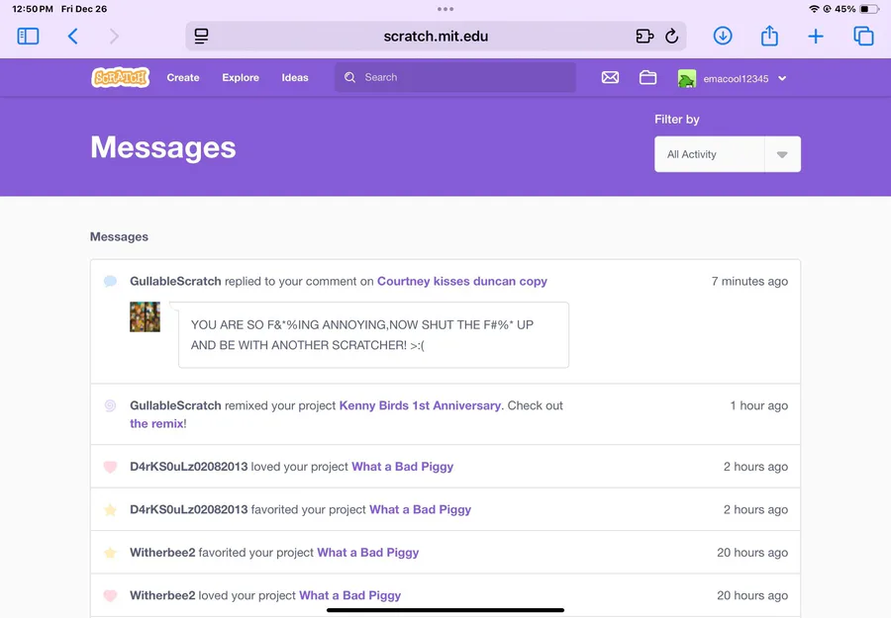Open What a Bad Piggy in Witherbee2 loved row
Image resolution: width=891 pixels, height=618 pixels.
[x=350, y=595]
